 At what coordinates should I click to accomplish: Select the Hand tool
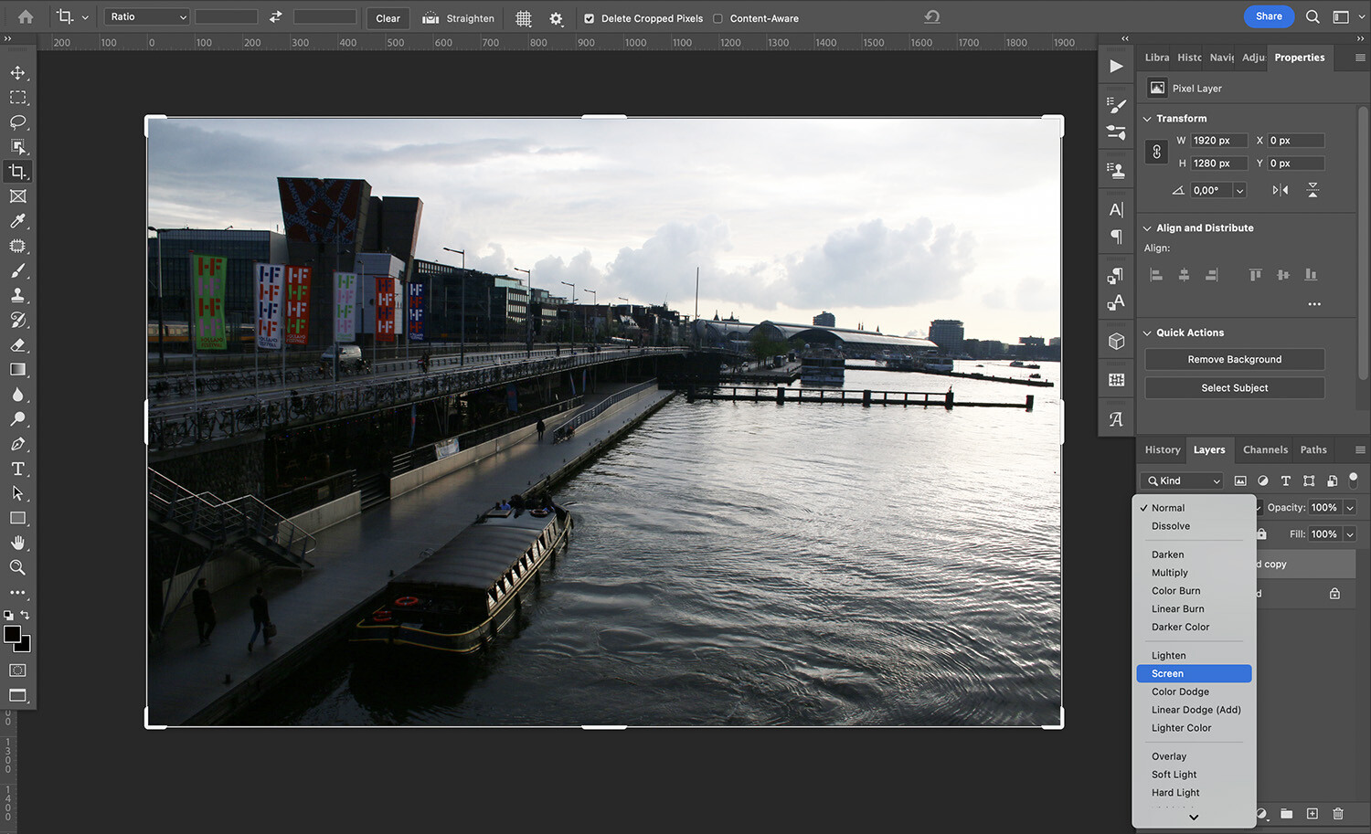tap(18, 543)
